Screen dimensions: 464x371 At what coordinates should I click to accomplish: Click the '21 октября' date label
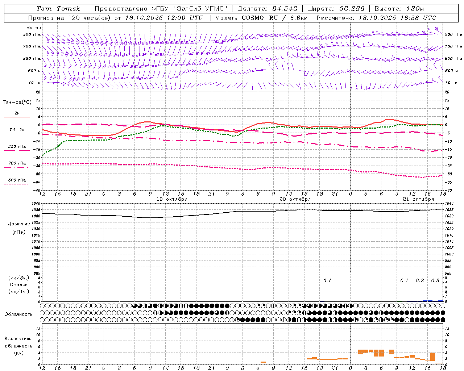(418, 199)
